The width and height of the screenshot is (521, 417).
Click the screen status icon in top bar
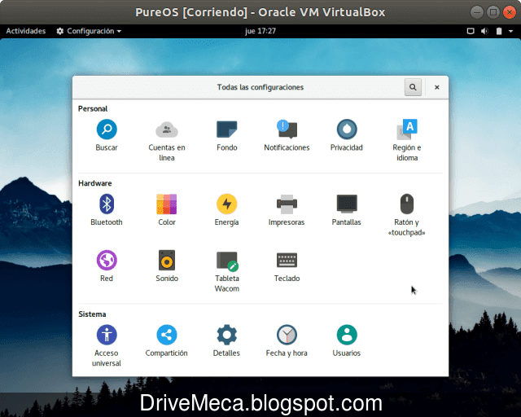[x=471, y=31]
